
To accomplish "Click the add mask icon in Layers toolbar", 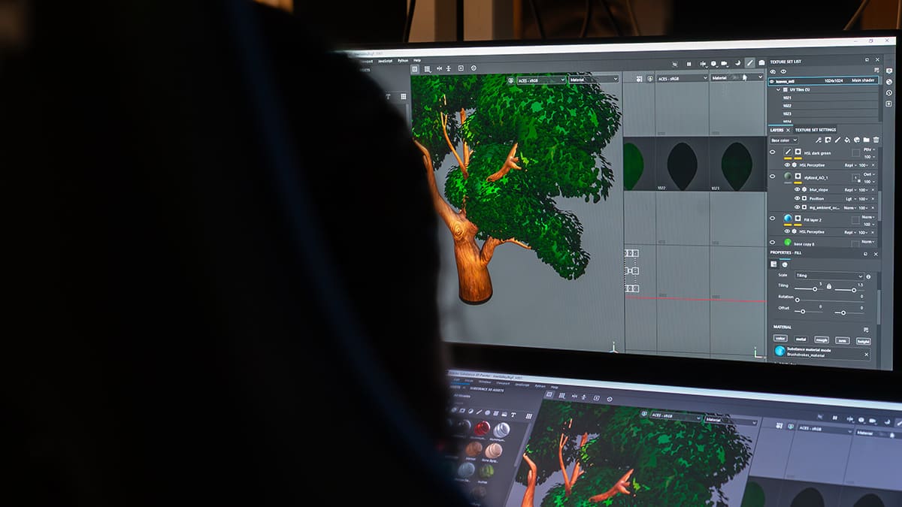I will pyautogui.click(x=828, y=140).
